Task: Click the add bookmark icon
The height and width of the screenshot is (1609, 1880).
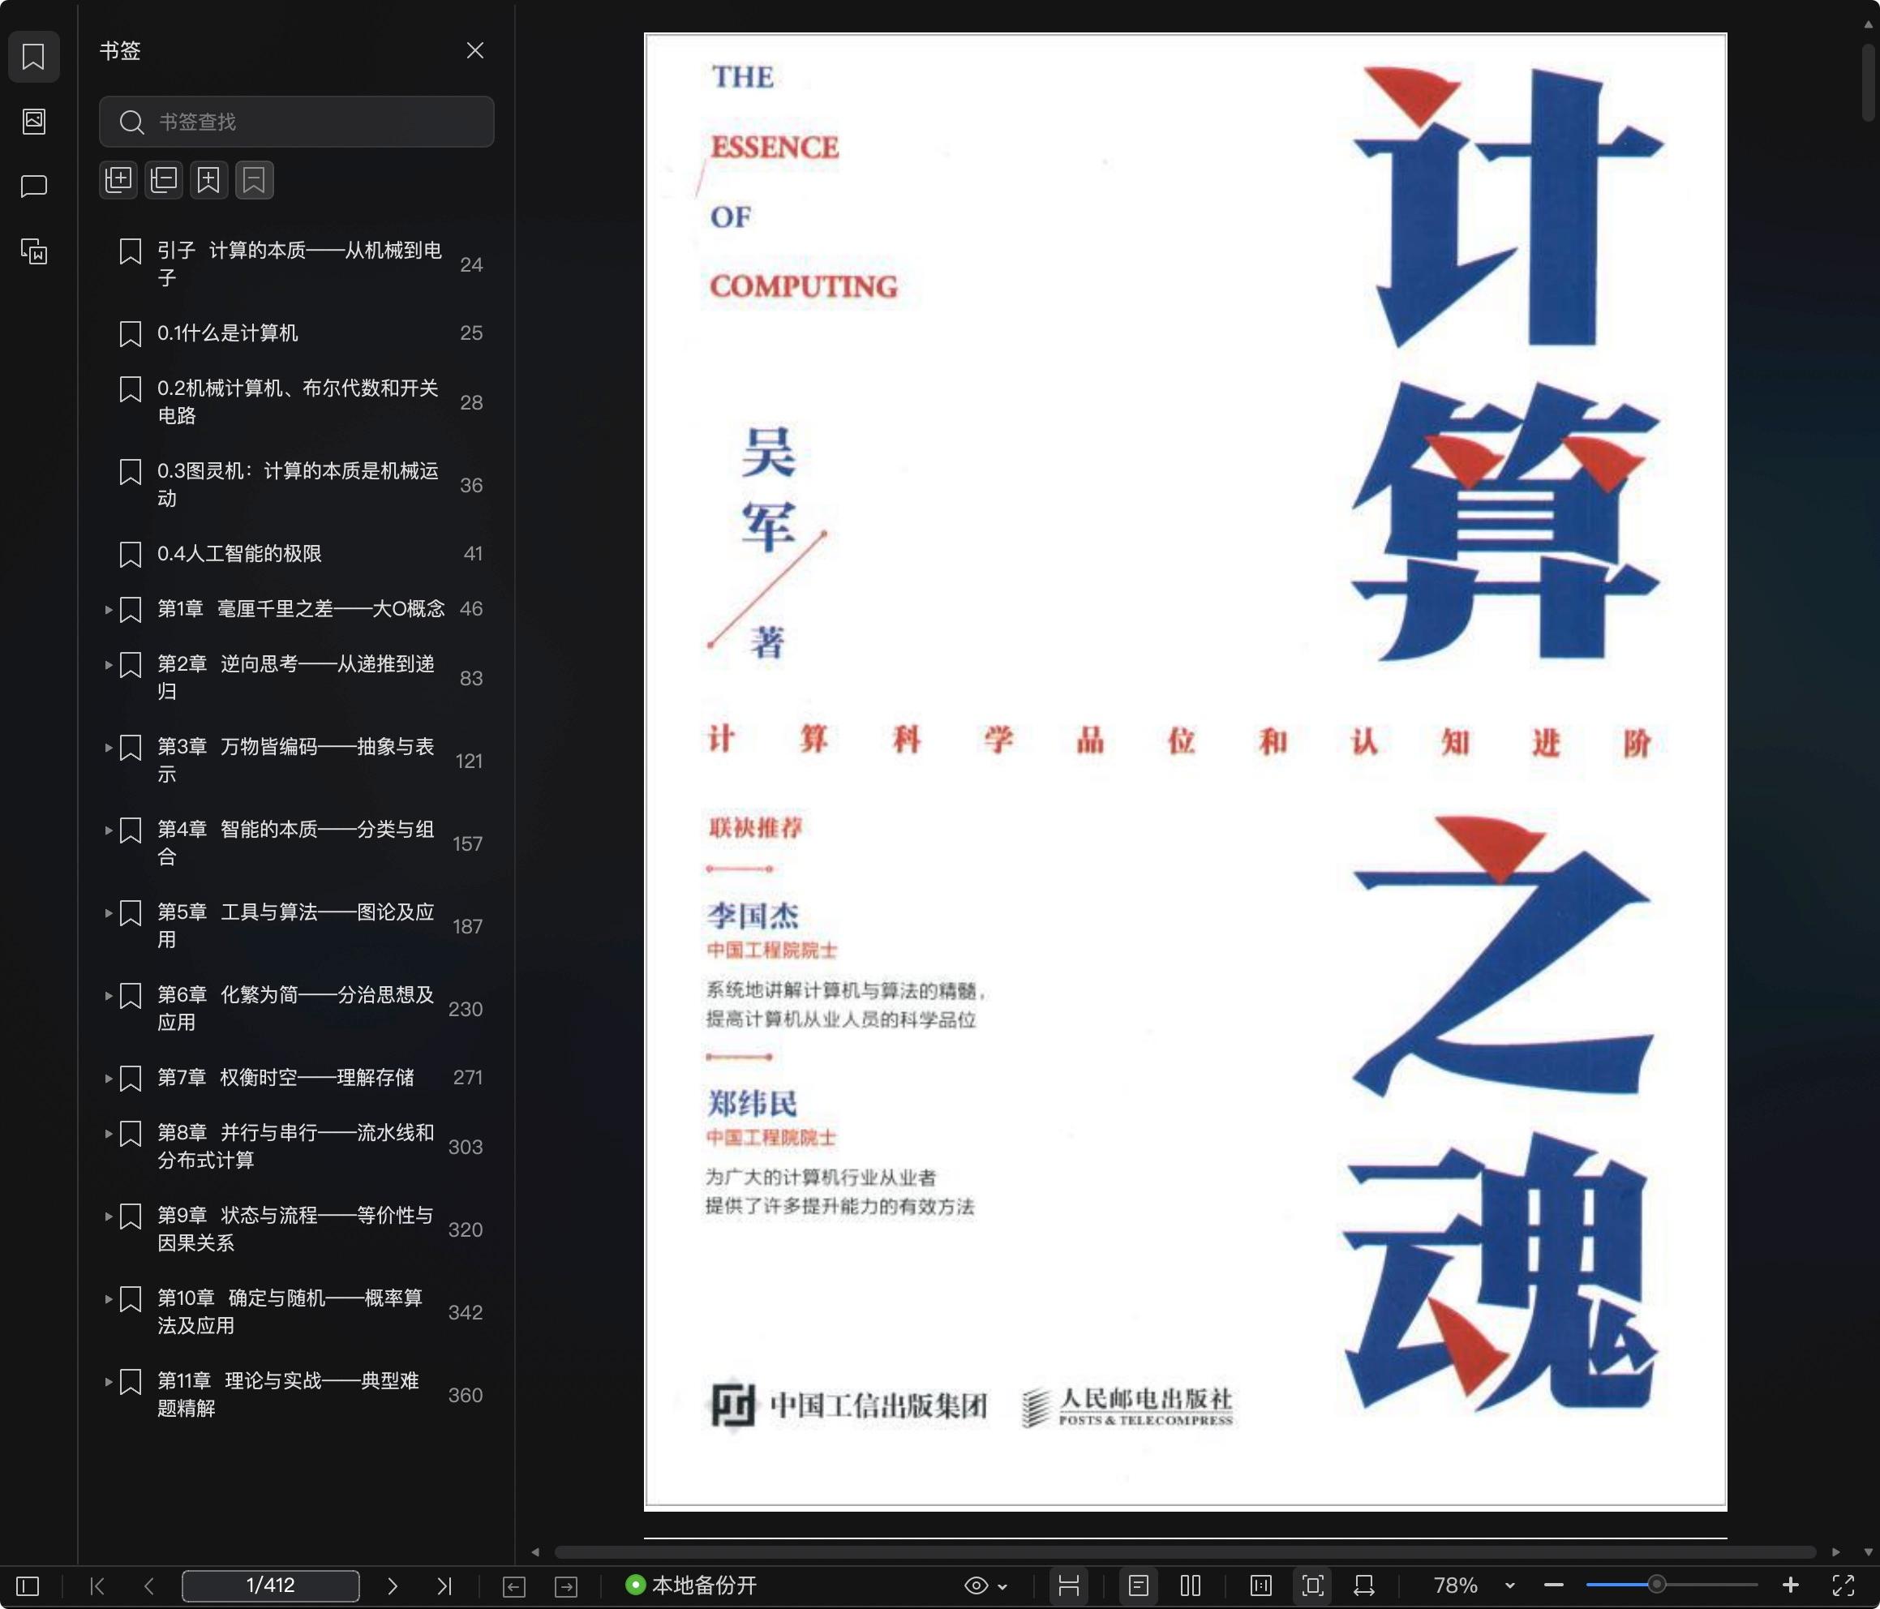Action: 208,180
